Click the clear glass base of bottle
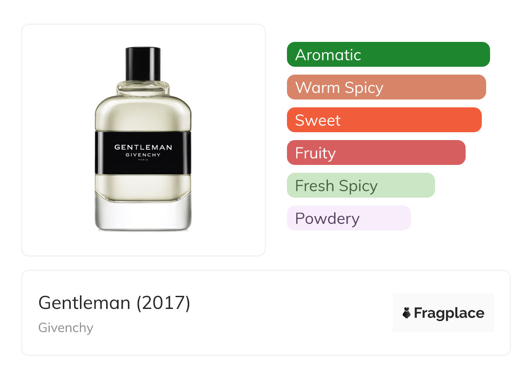 tap(143, 215)
